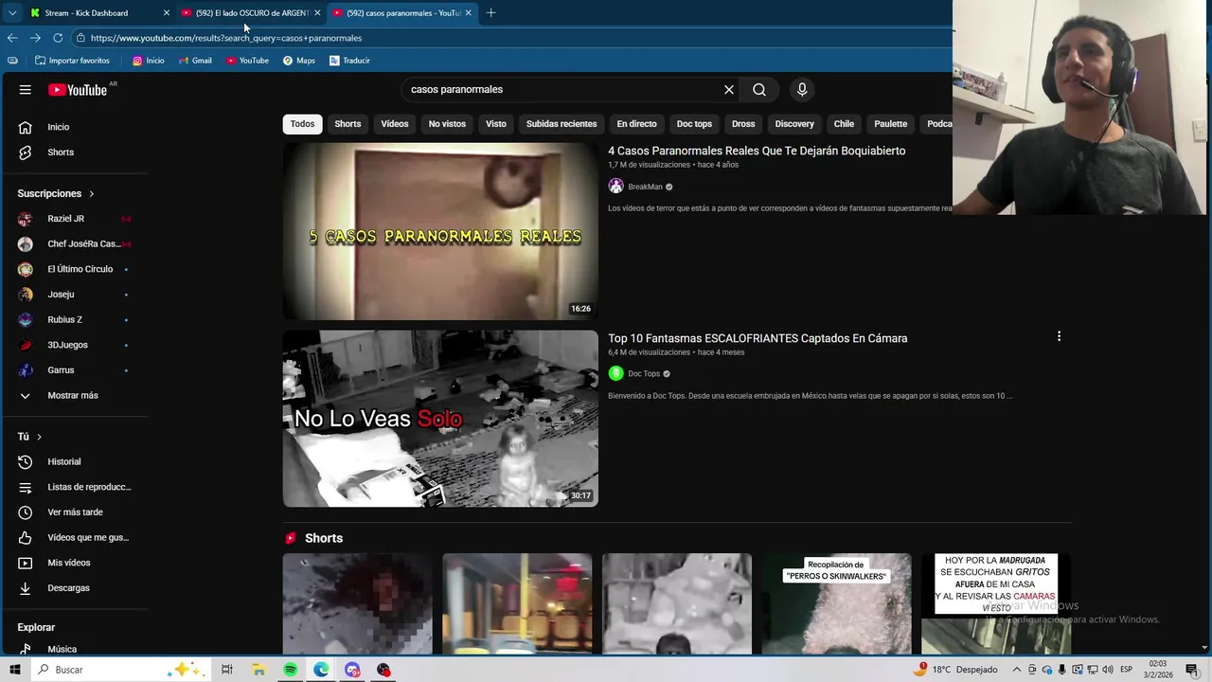Start voice search with the microphone
The width and height of the screenshot is (1212, 682).
(802, 89)
